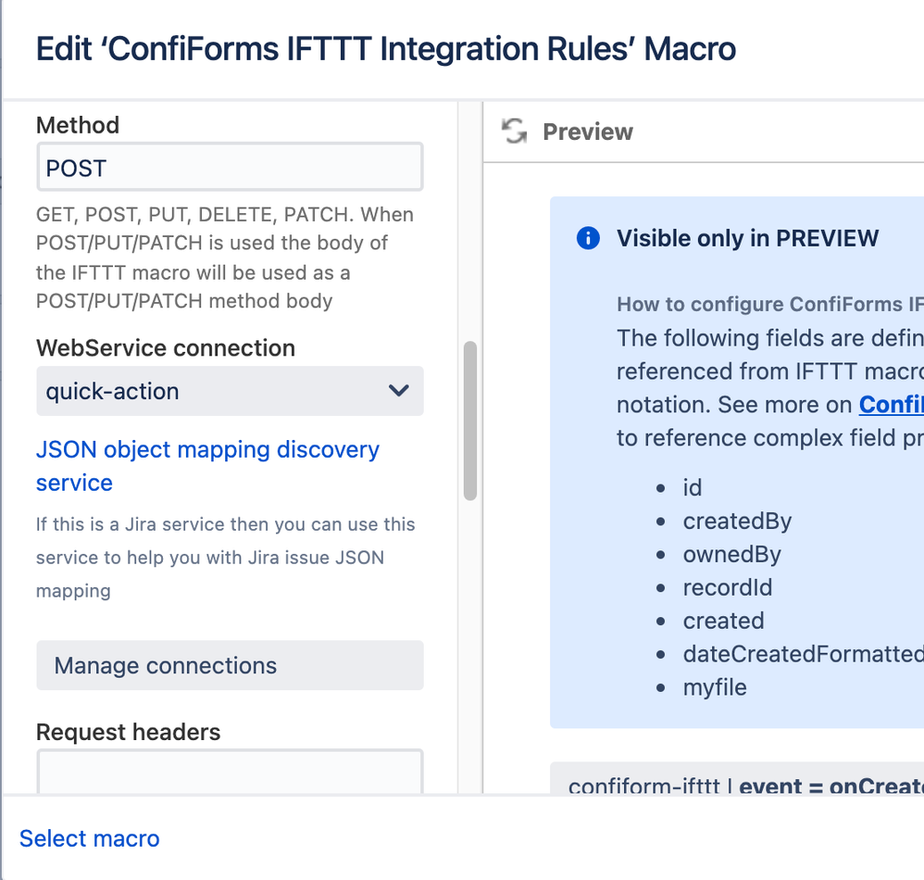
Task: Click the Method label
Action: [78, 125]
